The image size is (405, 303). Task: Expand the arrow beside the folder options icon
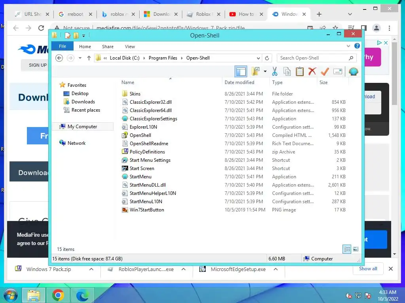pyautogui.click(x=265, y=71)
